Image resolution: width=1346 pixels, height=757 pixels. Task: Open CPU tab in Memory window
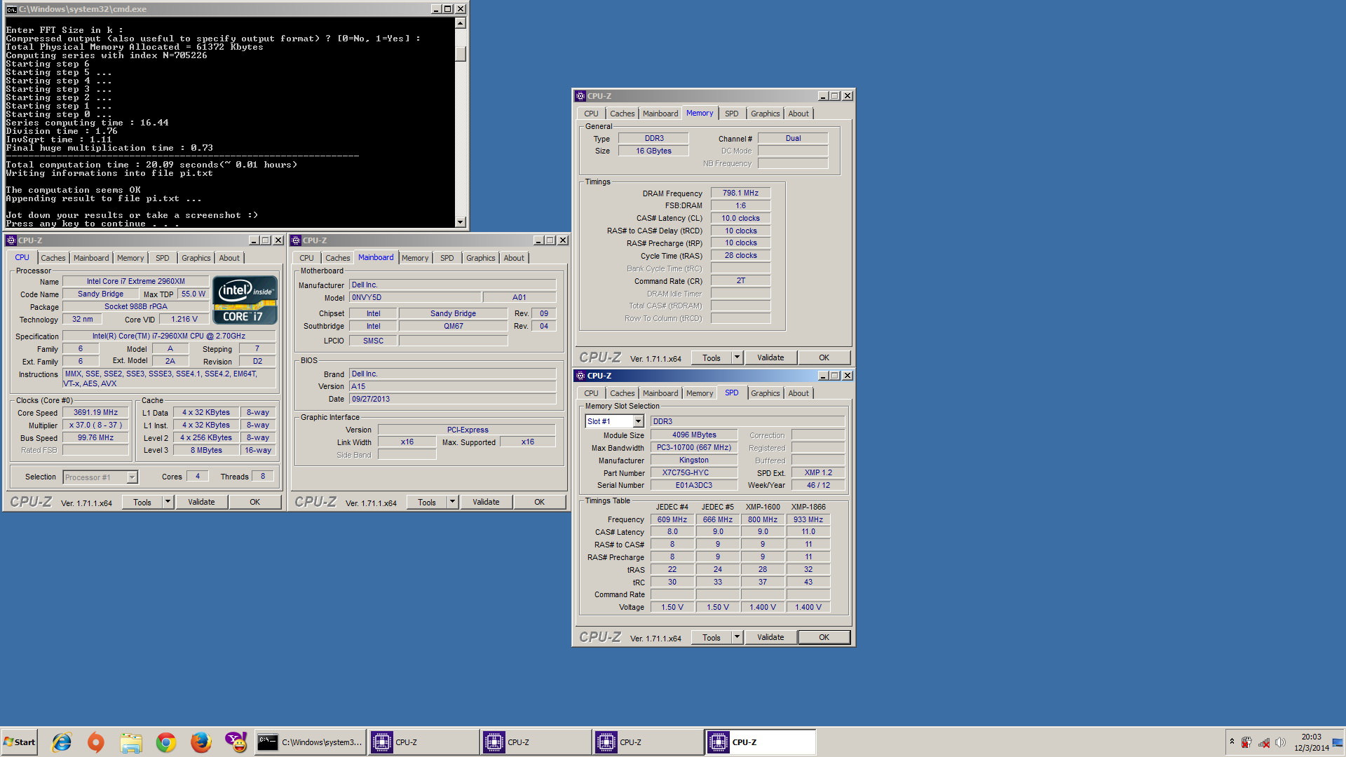coord(592,114)
